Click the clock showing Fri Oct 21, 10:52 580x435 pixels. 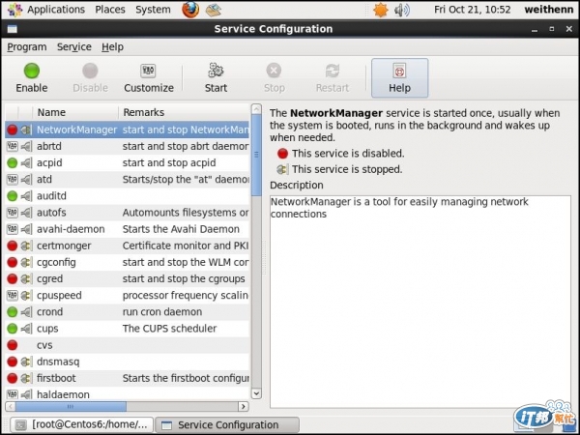pos(472,10)
